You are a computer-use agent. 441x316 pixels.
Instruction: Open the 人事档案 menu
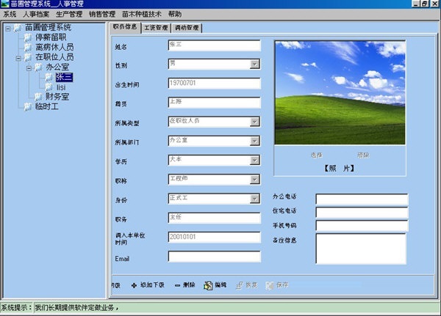coord(36,15)
